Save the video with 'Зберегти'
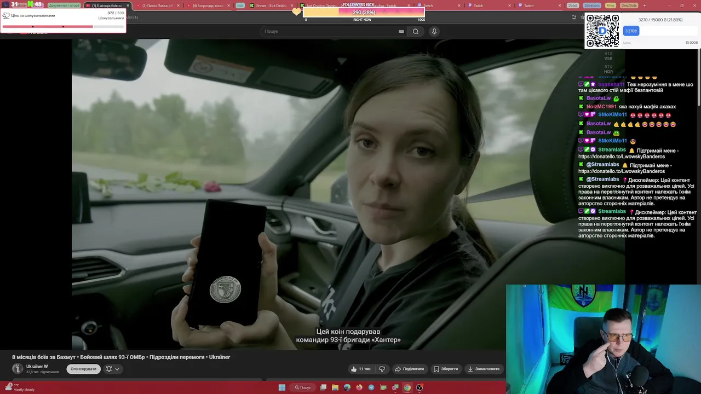The width and height of the screenshot is (701, 394). pyautogui.click(x=446, y=369)
